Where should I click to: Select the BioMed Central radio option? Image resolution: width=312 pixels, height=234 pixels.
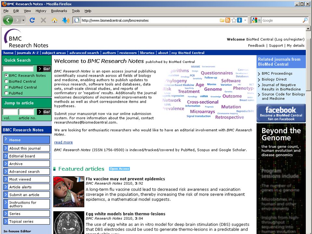[x=6, y=81]
